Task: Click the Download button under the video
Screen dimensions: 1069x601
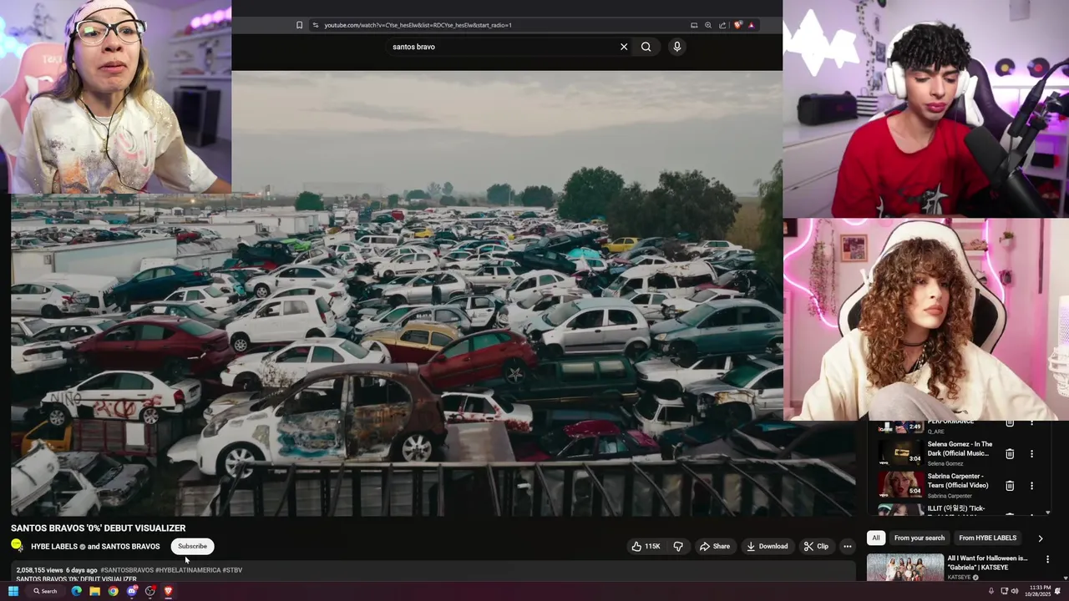Action: [768, 546]
